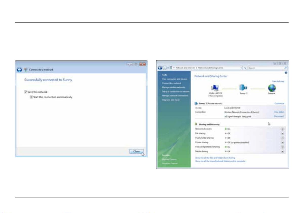Screen dimensions: 304x213
Task: Click the network icon beside Connect to a network title
Action: pyautogui.click(x=26, y=70)
